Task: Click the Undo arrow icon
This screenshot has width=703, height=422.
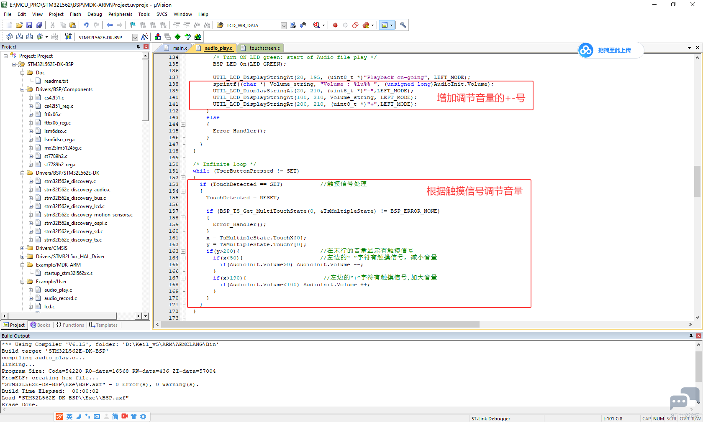Action: [x=86, y=25]
